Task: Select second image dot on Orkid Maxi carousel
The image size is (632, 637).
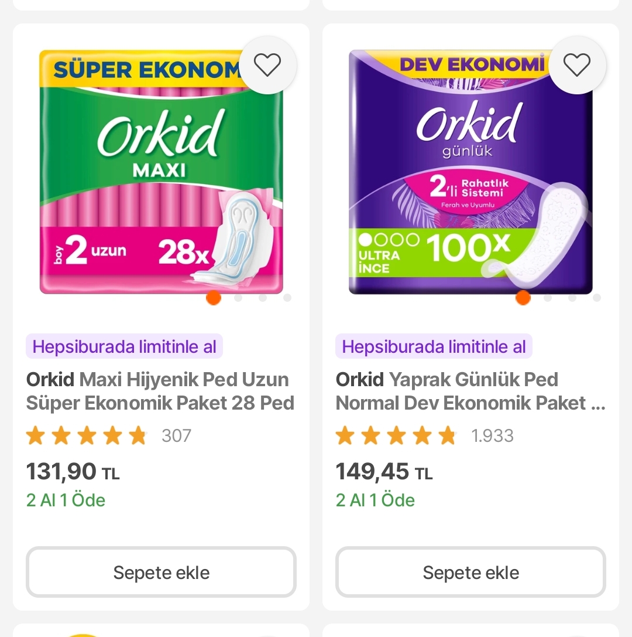Action: point(238,298)
